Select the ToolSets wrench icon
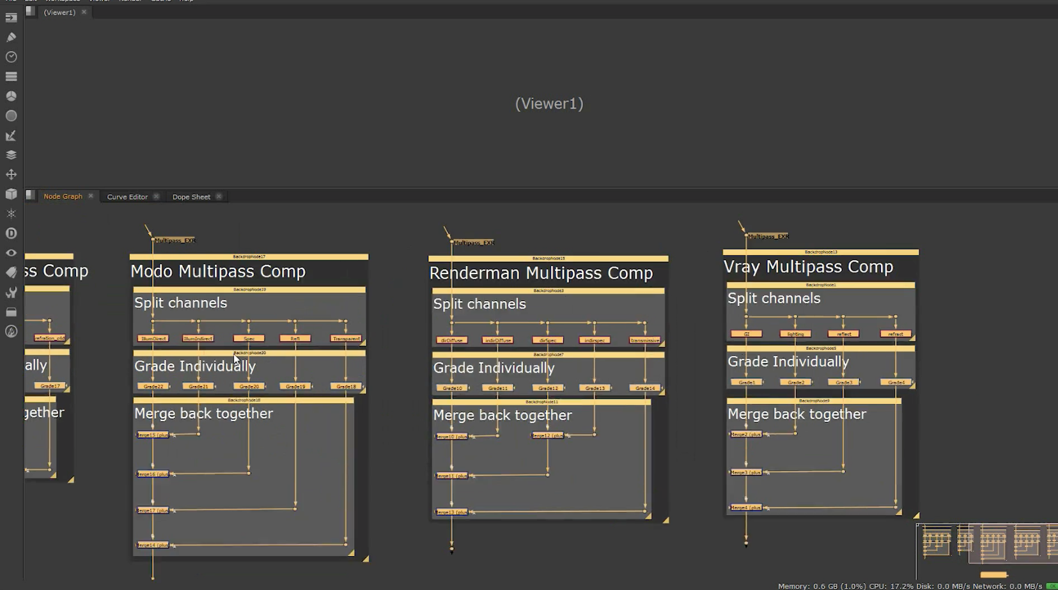Image resolution: width=1058 pixels, height=590 pixels. pos(11,291)
